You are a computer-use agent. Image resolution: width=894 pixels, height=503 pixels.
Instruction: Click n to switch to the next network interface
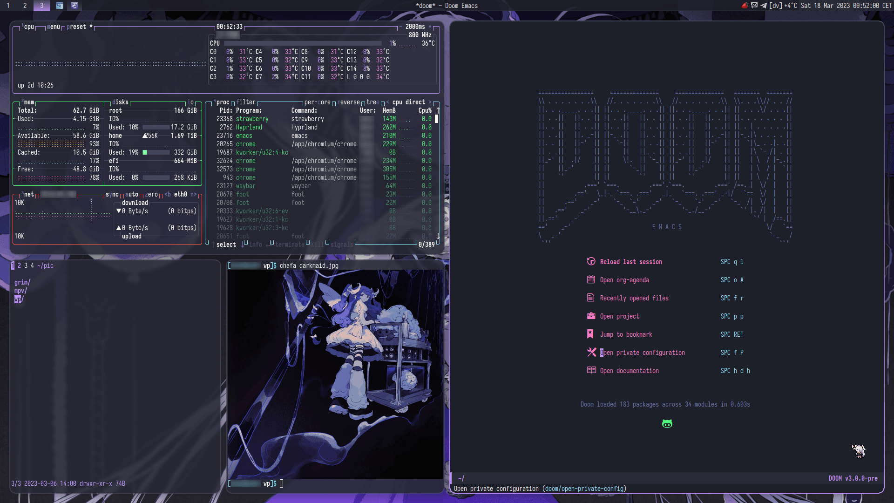(x=193, y=195)
